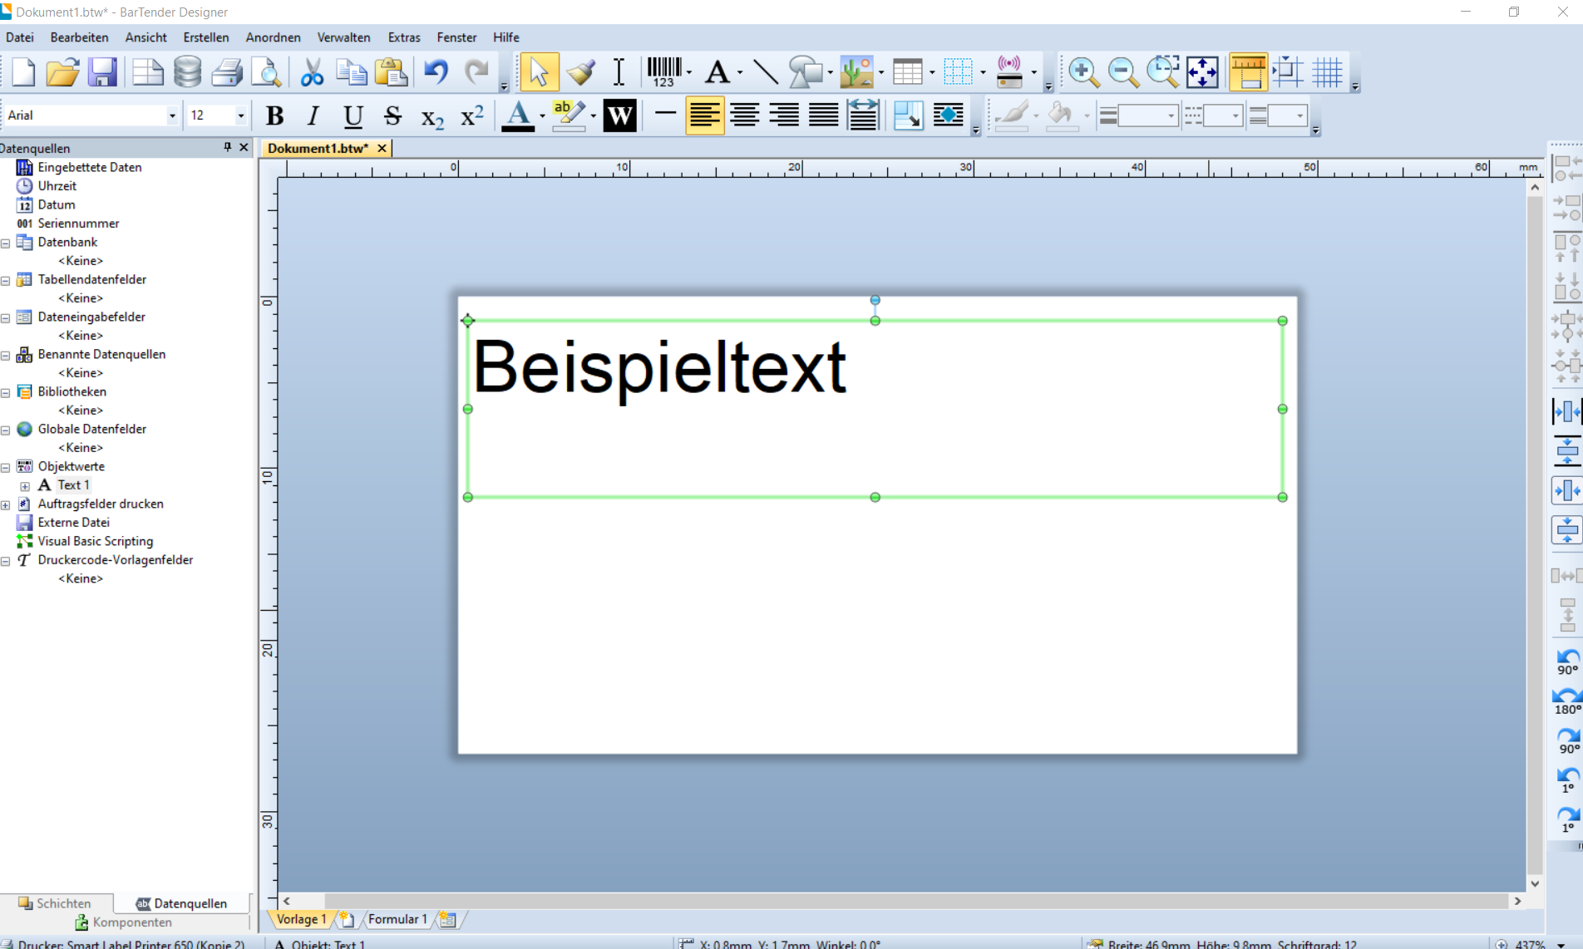
Task: Select Visual Basic Scripting data source
Action: 95,541
